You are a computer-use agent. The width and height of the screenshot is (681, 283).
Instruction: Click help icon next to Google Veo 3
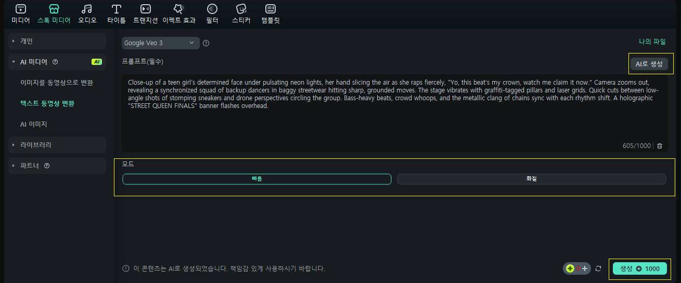[206, 43]
